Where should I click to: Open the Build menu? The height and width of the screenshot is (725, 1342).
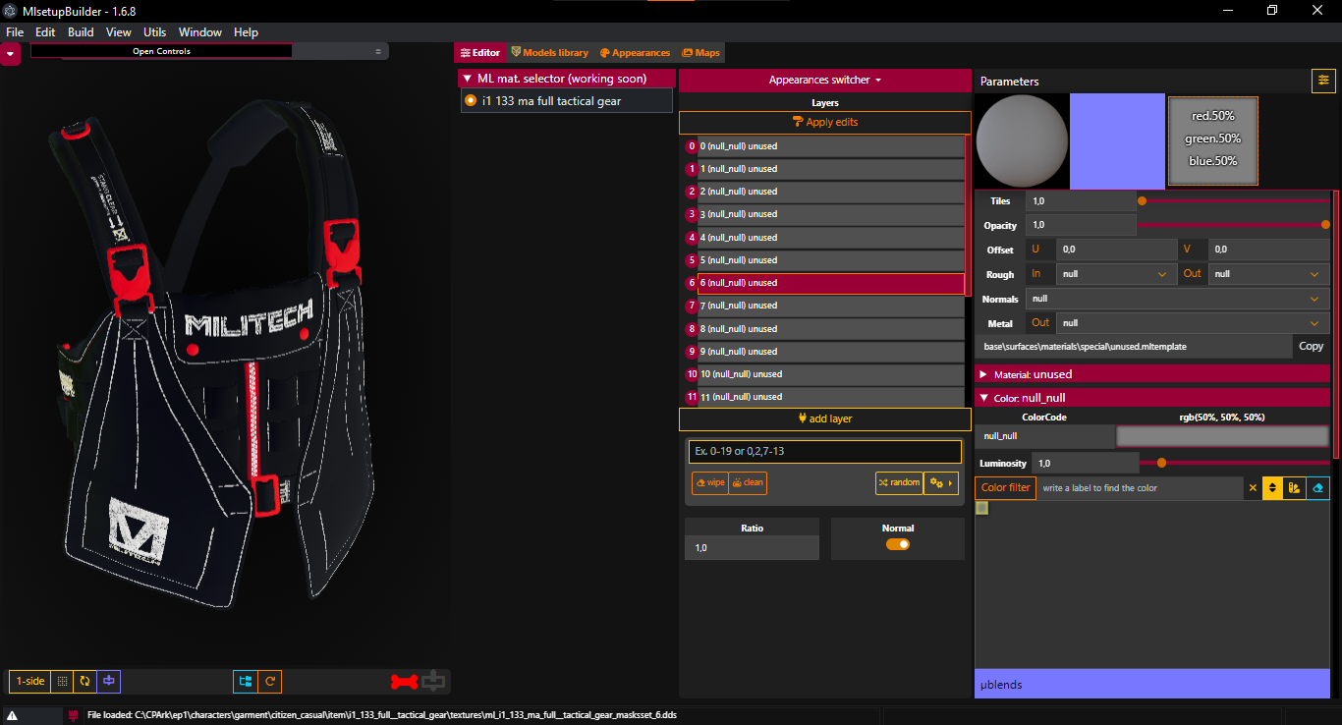pyautogui.click(x=81, y=32)
